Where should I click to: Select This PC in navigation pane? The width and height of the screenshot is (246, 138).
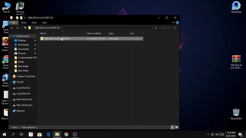[x=20, y=82]
